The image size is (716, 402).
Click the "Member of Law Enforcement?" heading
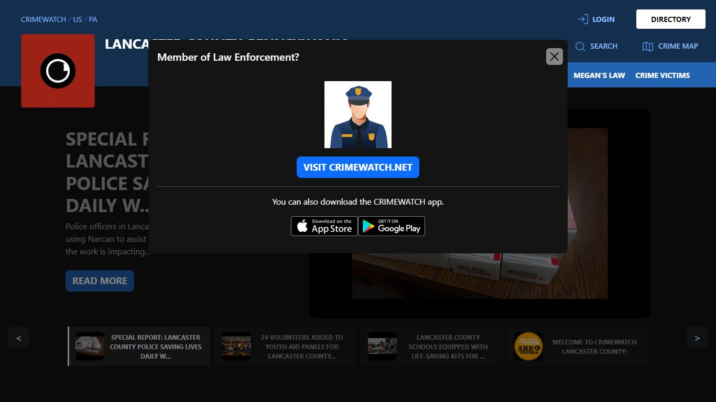pyautogui.click(x=228, y=57)
